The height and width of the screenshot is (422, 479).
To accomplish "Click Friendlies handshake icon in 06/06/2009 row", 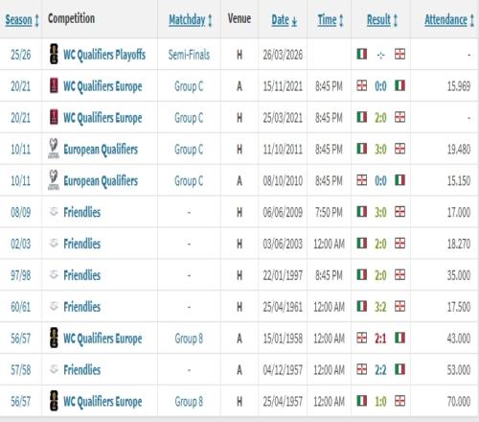I will [54, 211].
